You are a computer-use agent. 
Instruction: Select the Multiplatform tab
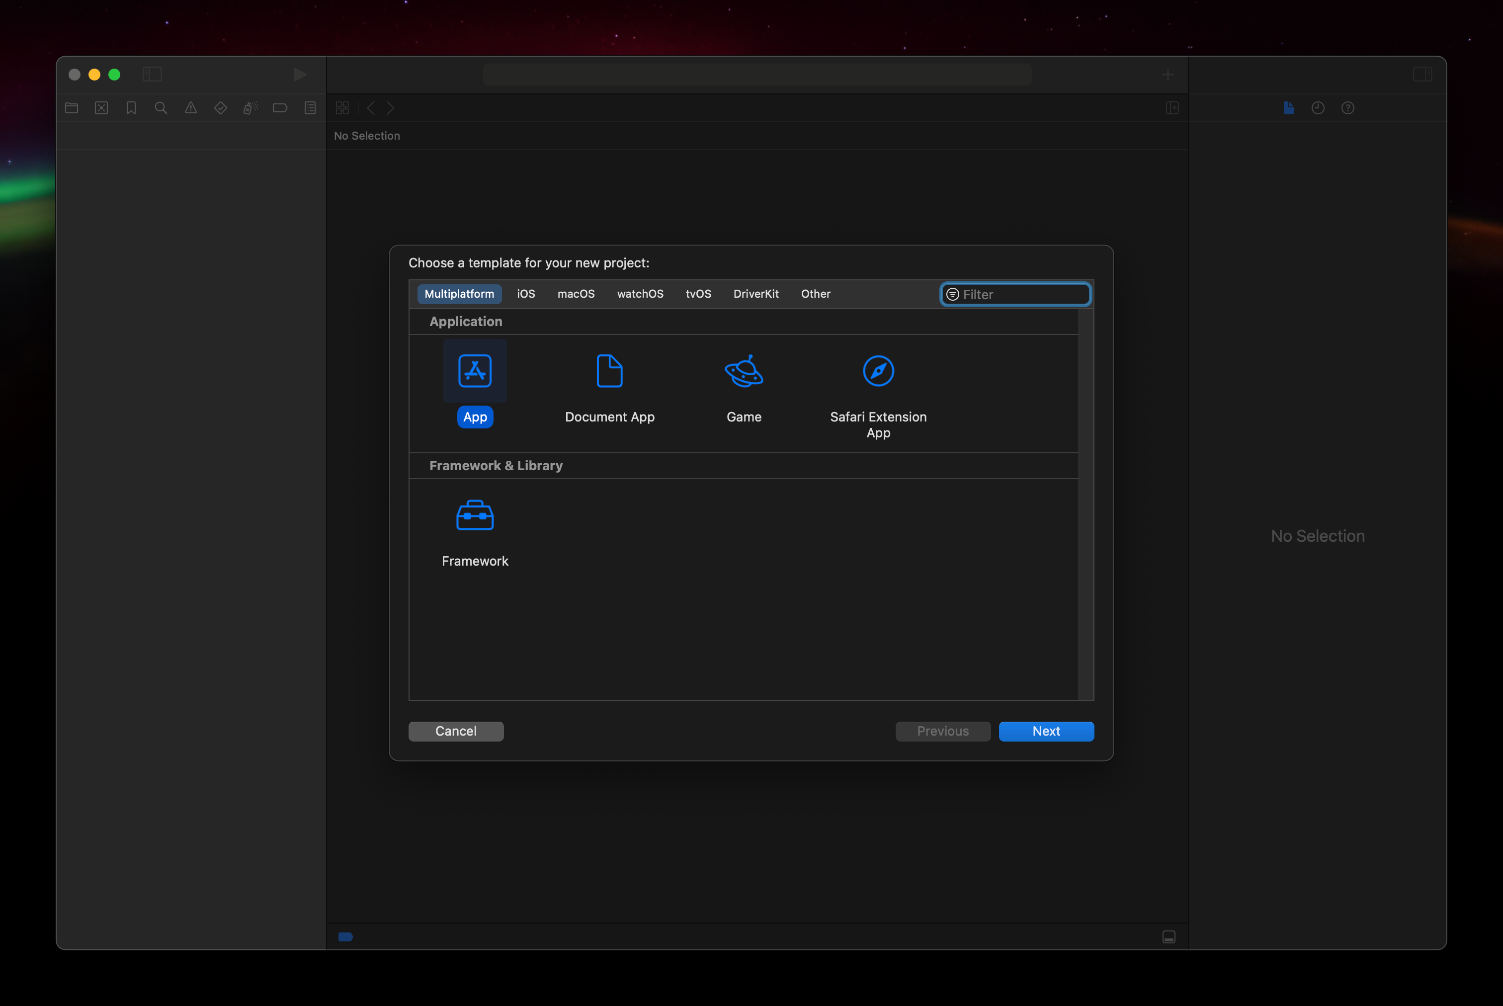[458, 293]
